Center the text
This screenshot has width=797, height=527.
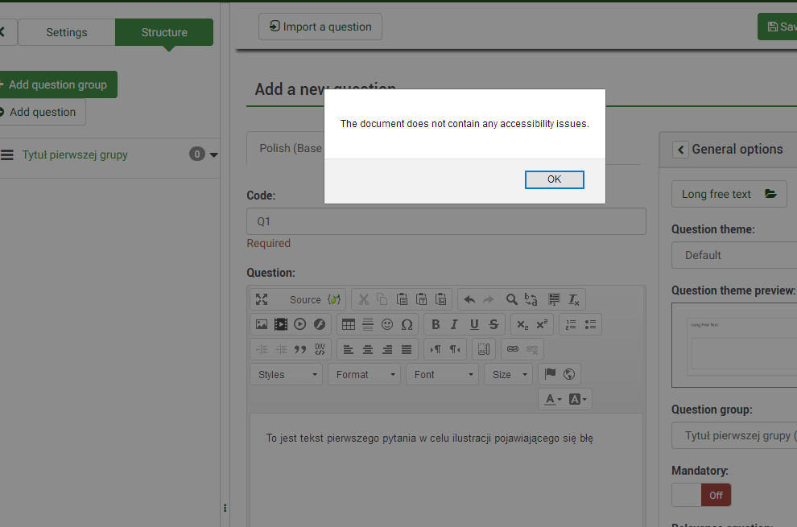pyautogui.click(x=367, y=349)
